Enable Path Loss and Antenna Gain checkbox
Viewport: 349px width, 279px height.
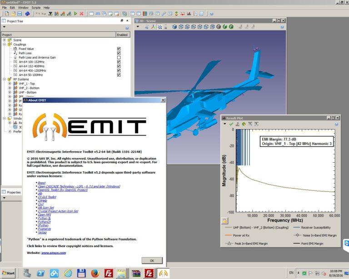click(x=119, y=57)
